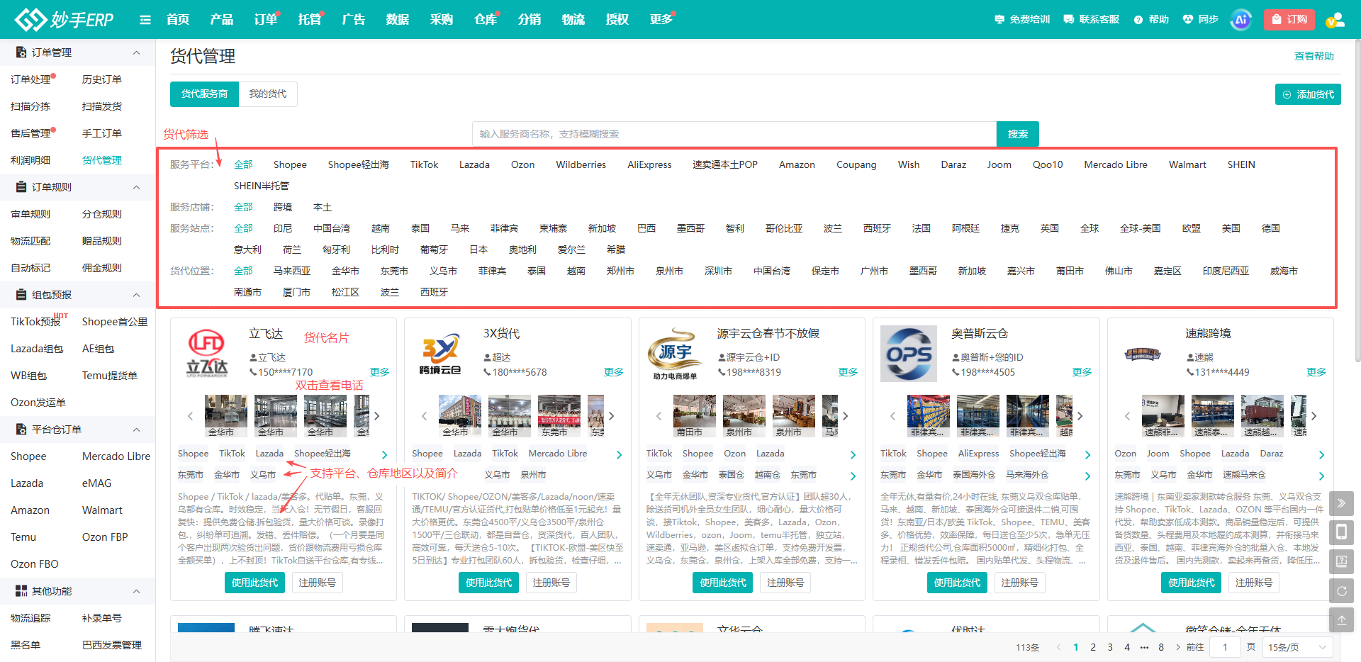Click the 妙手ERP logo
The width and height of the screenshot is (1361, 662).
click(x=64, y=19)
